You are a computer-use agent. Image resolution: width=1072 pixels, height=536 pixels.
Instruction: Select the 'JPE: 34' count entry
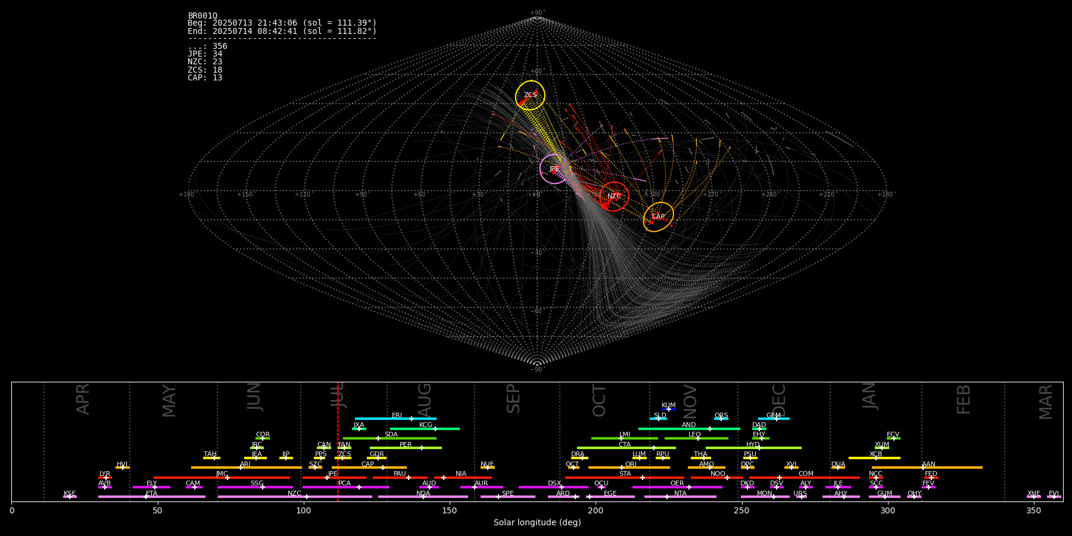(205, 54)
